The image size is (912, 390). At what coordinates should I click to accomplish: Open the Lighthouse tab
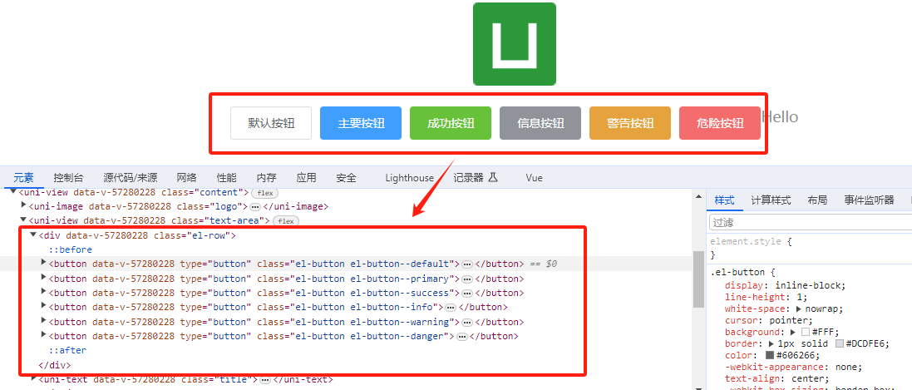[x=410, y=178]
